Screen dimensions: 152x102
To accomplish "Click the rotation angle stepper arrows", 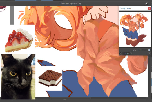I will coord(131,53).
